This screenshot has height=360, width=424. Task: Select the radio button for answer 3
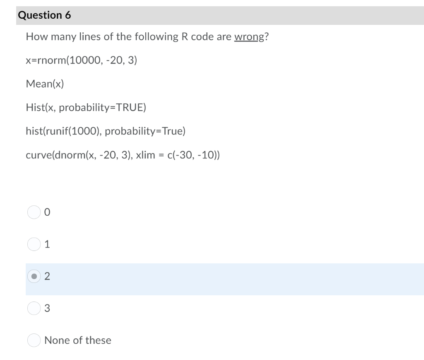35,308
